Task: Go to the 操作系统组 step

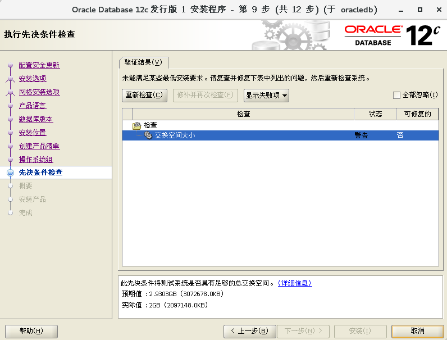Action: tap(36, 160)
